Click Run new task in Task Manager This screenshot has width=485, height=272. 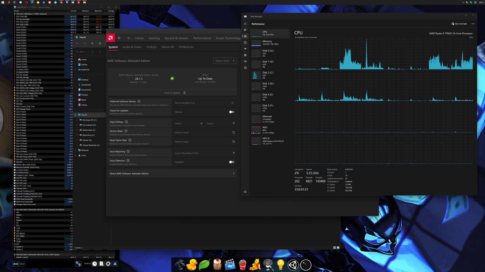[459, 23]
